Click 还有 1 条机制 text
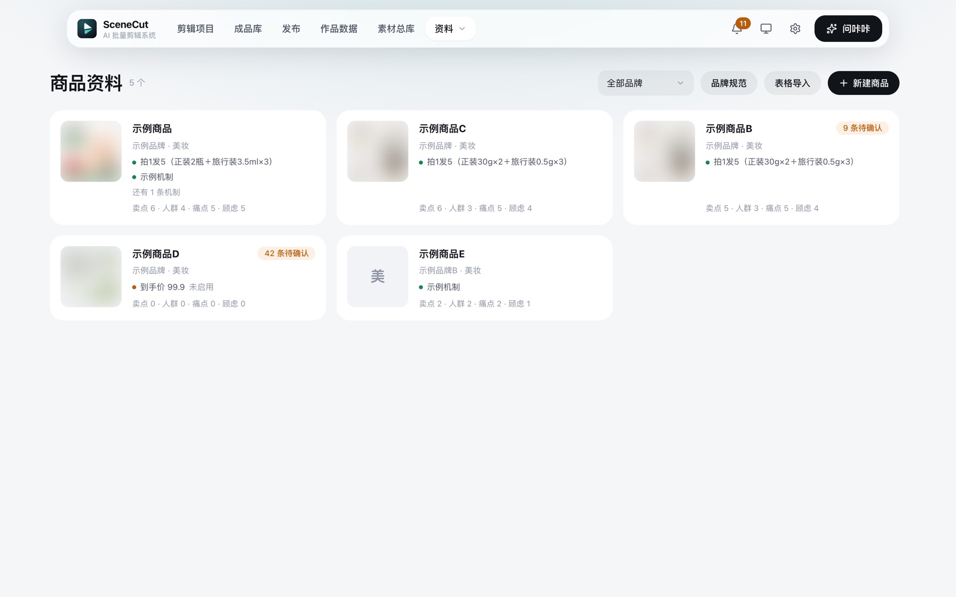 point(156,193)
